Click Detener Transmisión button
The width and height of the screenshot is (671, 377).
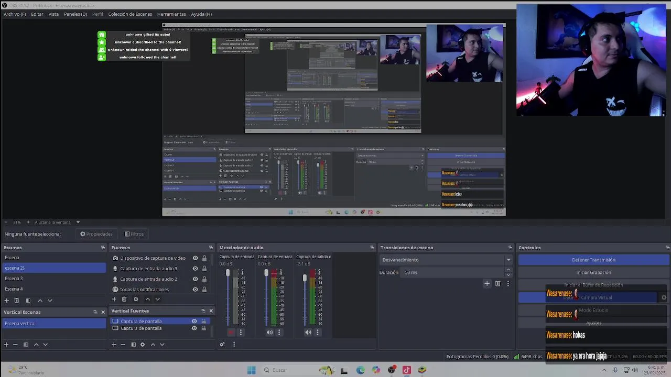(593, 260)
